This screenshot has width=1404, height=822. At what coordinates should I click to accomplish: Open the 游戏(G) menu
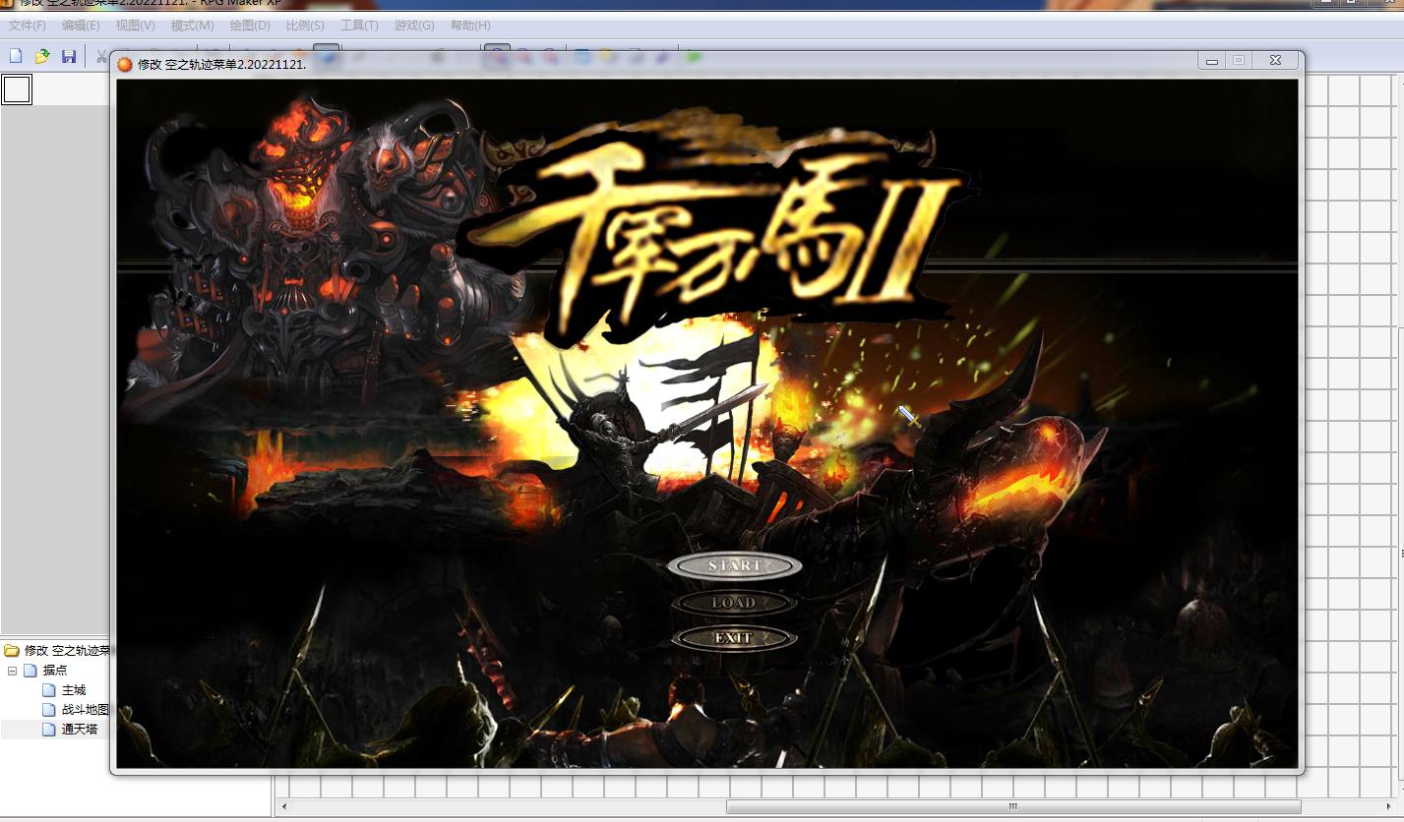coord(414,26)
